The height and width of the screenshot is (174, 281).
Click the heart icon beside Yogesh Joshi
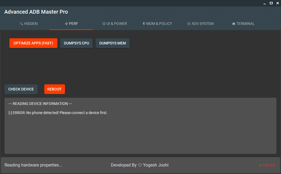[x=140, y=165]
